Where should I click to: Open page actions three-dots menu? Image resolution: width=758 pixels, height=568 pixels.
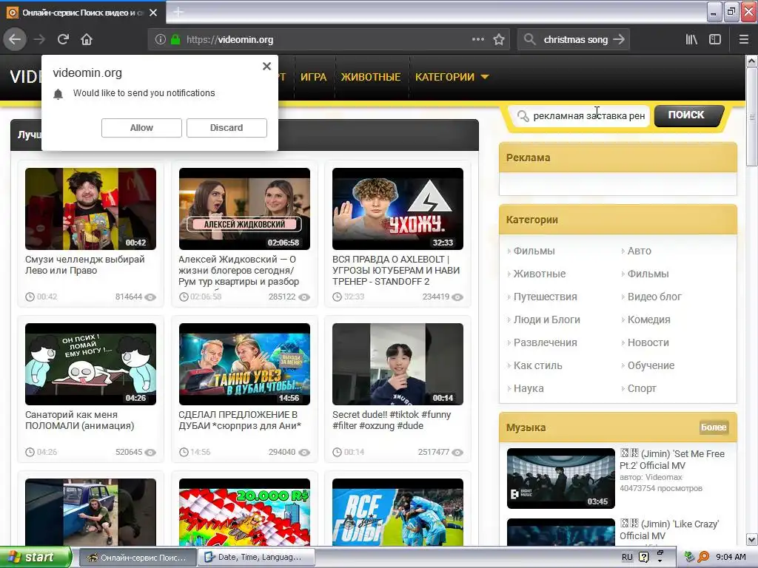click(477, 39)
